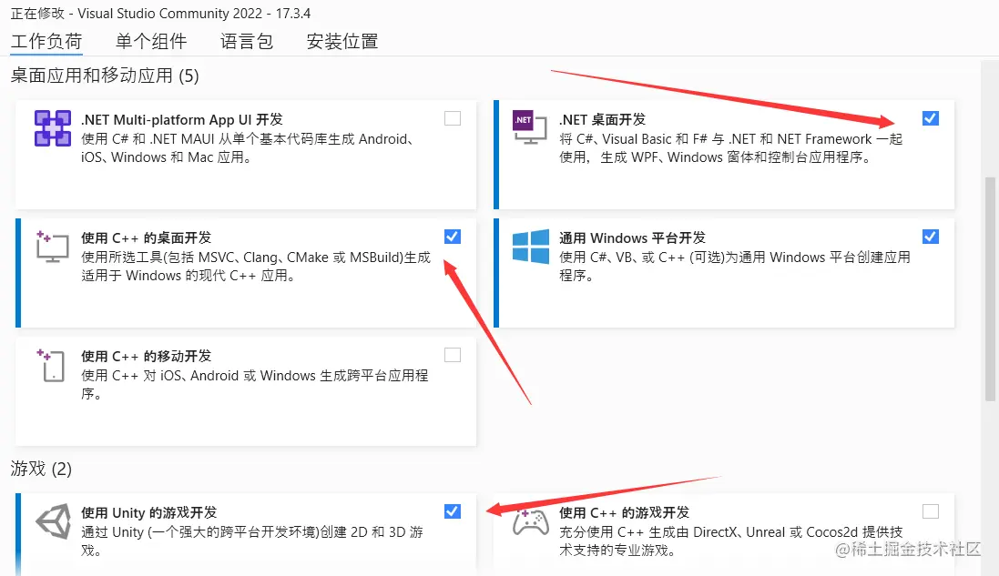999x576 pixels.
Task: Click the .NET desktop development icon
Action: 530,127
